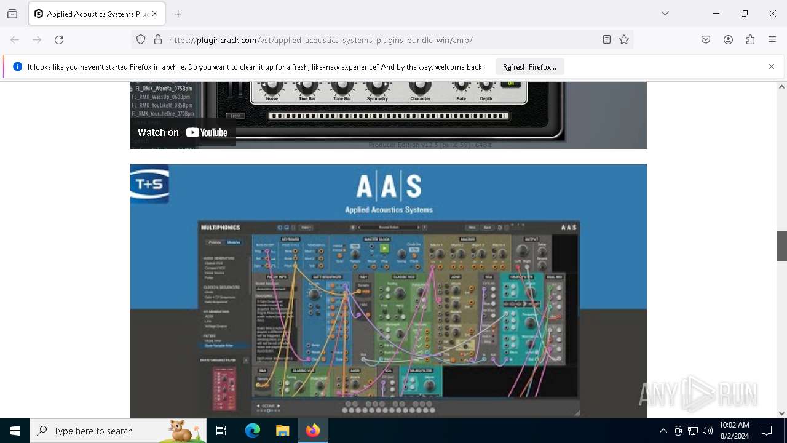
Task: Select the Applied Acoustics Systems browser tab
Action: 97,14
